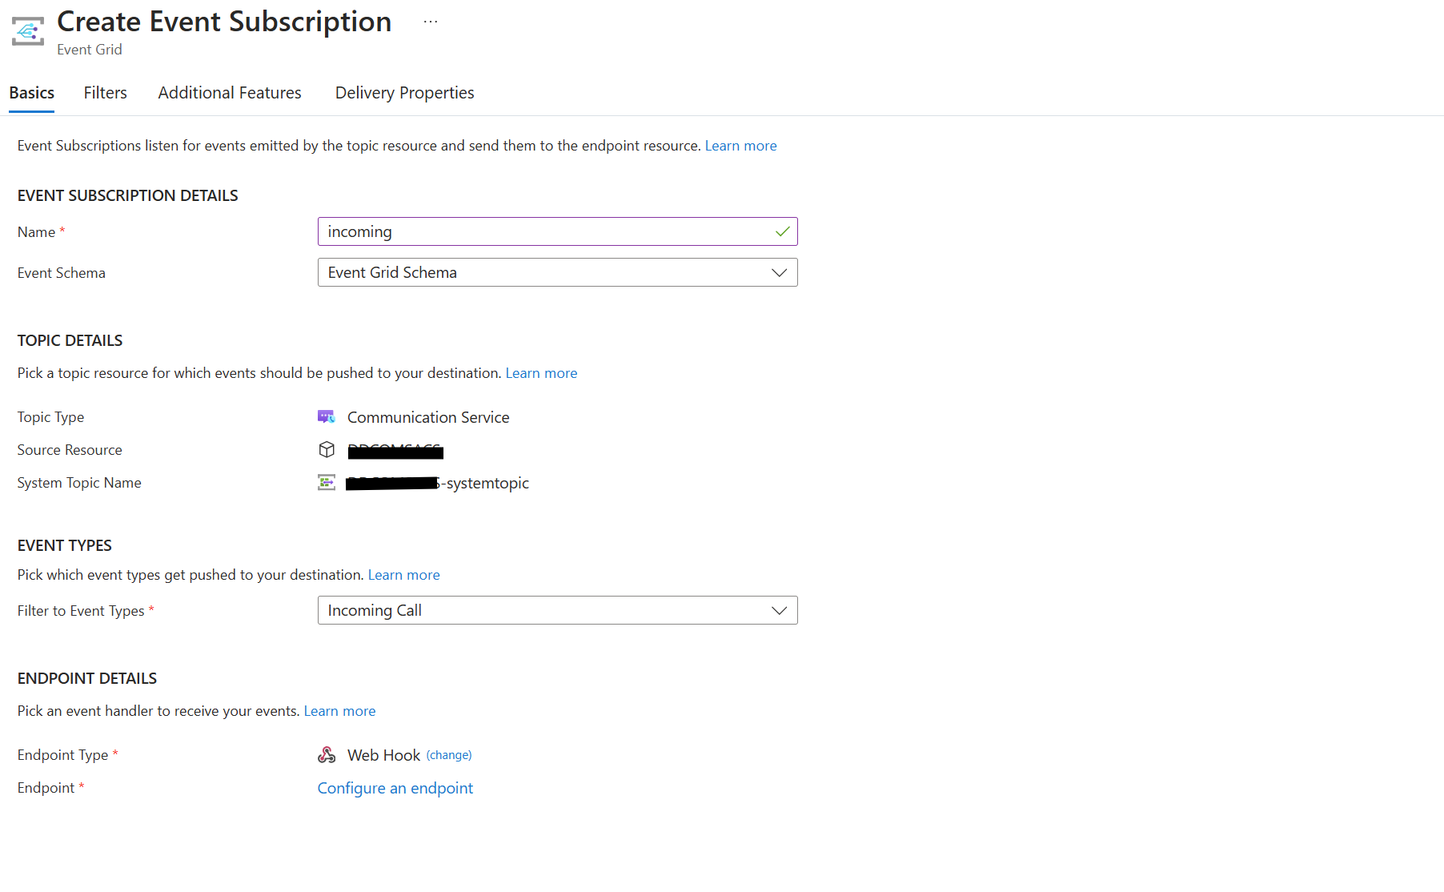Viewport: 1444px width, 892px height.
Task: Click the System Topic Name label
Action: (x=79, y=483)
